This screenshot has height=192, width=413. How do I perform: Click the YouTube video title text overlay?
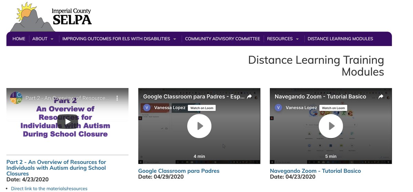(x=67, y=98)
